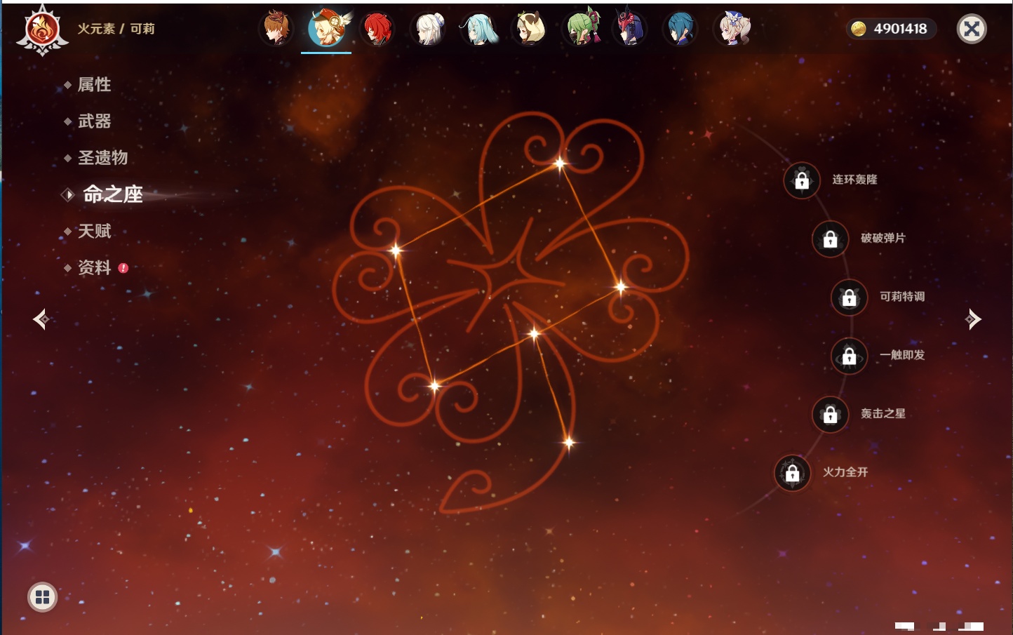This screenshot has height=635, width=1013.
Task: Open the 资料 menu
Action: pos(94,267)
